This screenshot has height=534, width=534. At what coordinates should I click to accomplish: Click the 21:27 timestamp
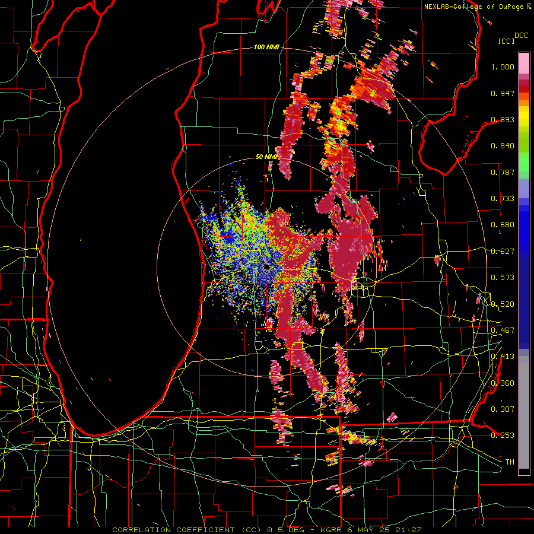408,530
